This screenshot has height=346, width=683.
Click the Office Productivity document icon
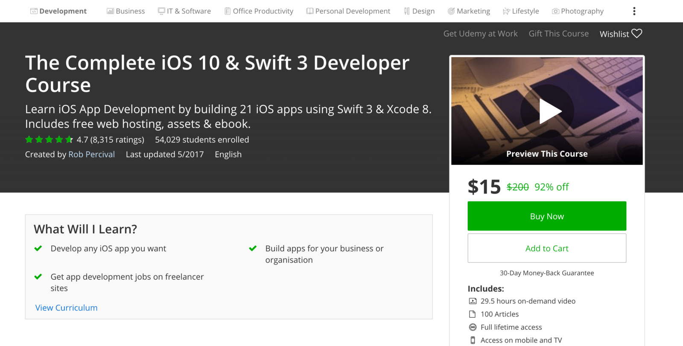(228, 11)
